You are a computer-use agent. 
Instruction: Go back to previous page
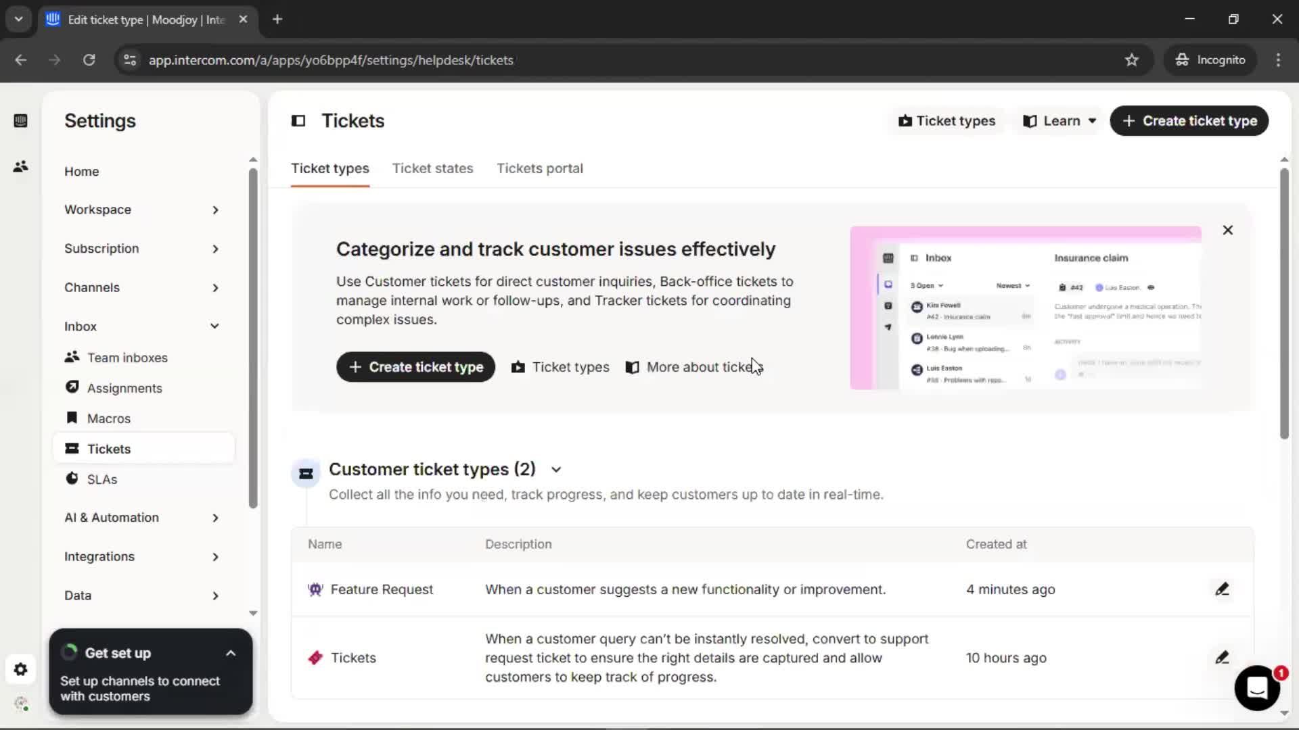pos(21,60)
